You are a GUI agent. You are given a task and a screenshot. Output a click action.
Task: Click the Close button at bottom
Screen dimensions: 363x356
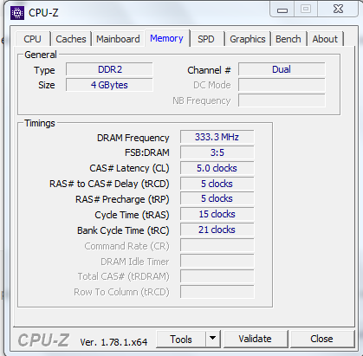pyautogui.click(x=321, y=339)
